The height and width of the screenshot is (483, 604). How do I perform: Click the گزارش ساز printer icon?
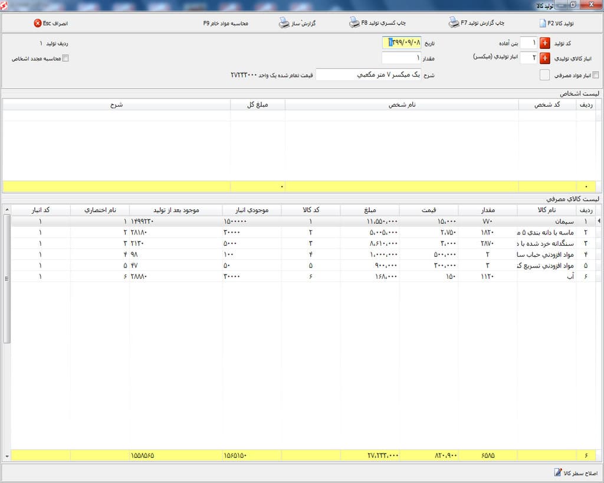click(284, 23)
